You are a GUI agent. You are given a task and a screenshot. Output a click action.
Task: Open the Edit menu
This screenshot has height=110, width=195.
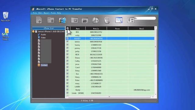[40, 13]
